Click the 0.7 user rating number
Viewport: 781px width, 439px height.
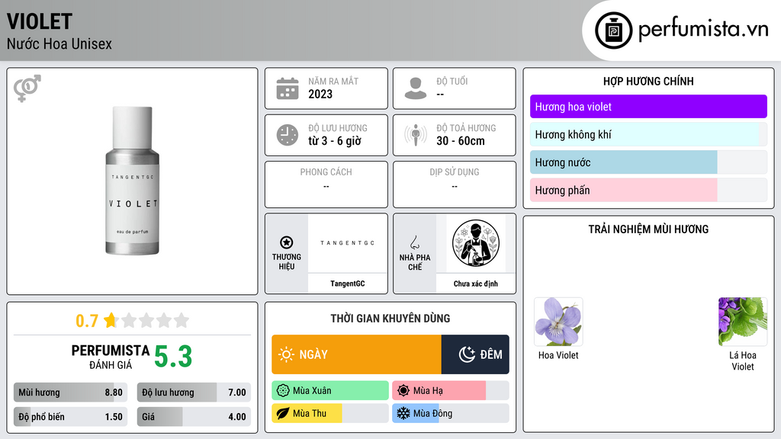coord(87,321)
